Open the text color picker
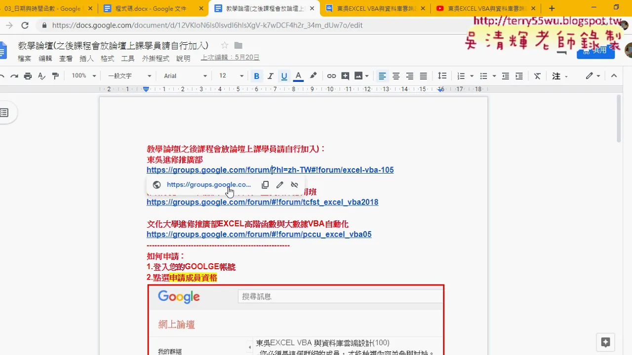Screen dimensions: 632x355 (x=298, y=76)
